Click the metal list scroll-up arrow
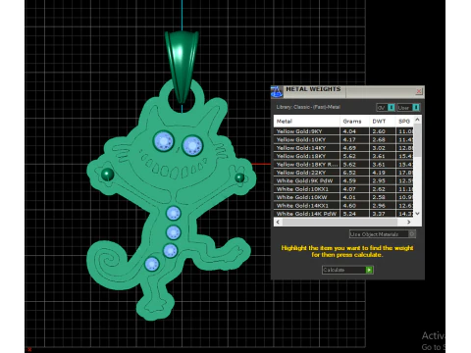 [417, 120]
